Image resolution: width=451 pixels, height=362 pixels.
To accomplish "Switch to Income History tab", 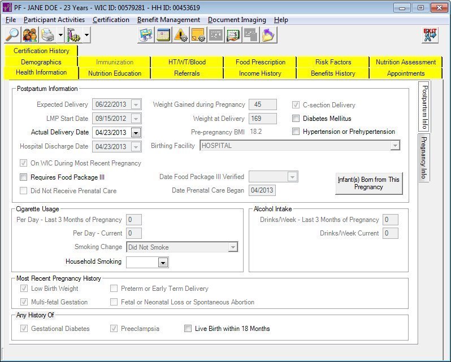I will click(261, 73).
